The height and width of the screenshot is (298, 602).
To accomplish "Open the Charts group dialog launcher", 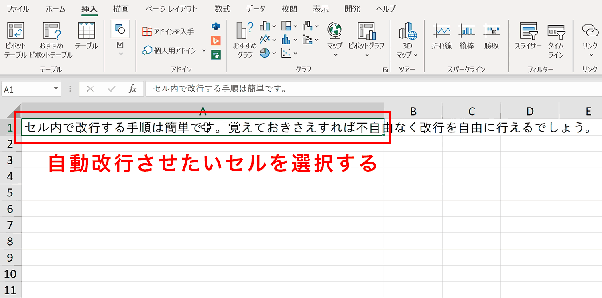I will 385,70.
